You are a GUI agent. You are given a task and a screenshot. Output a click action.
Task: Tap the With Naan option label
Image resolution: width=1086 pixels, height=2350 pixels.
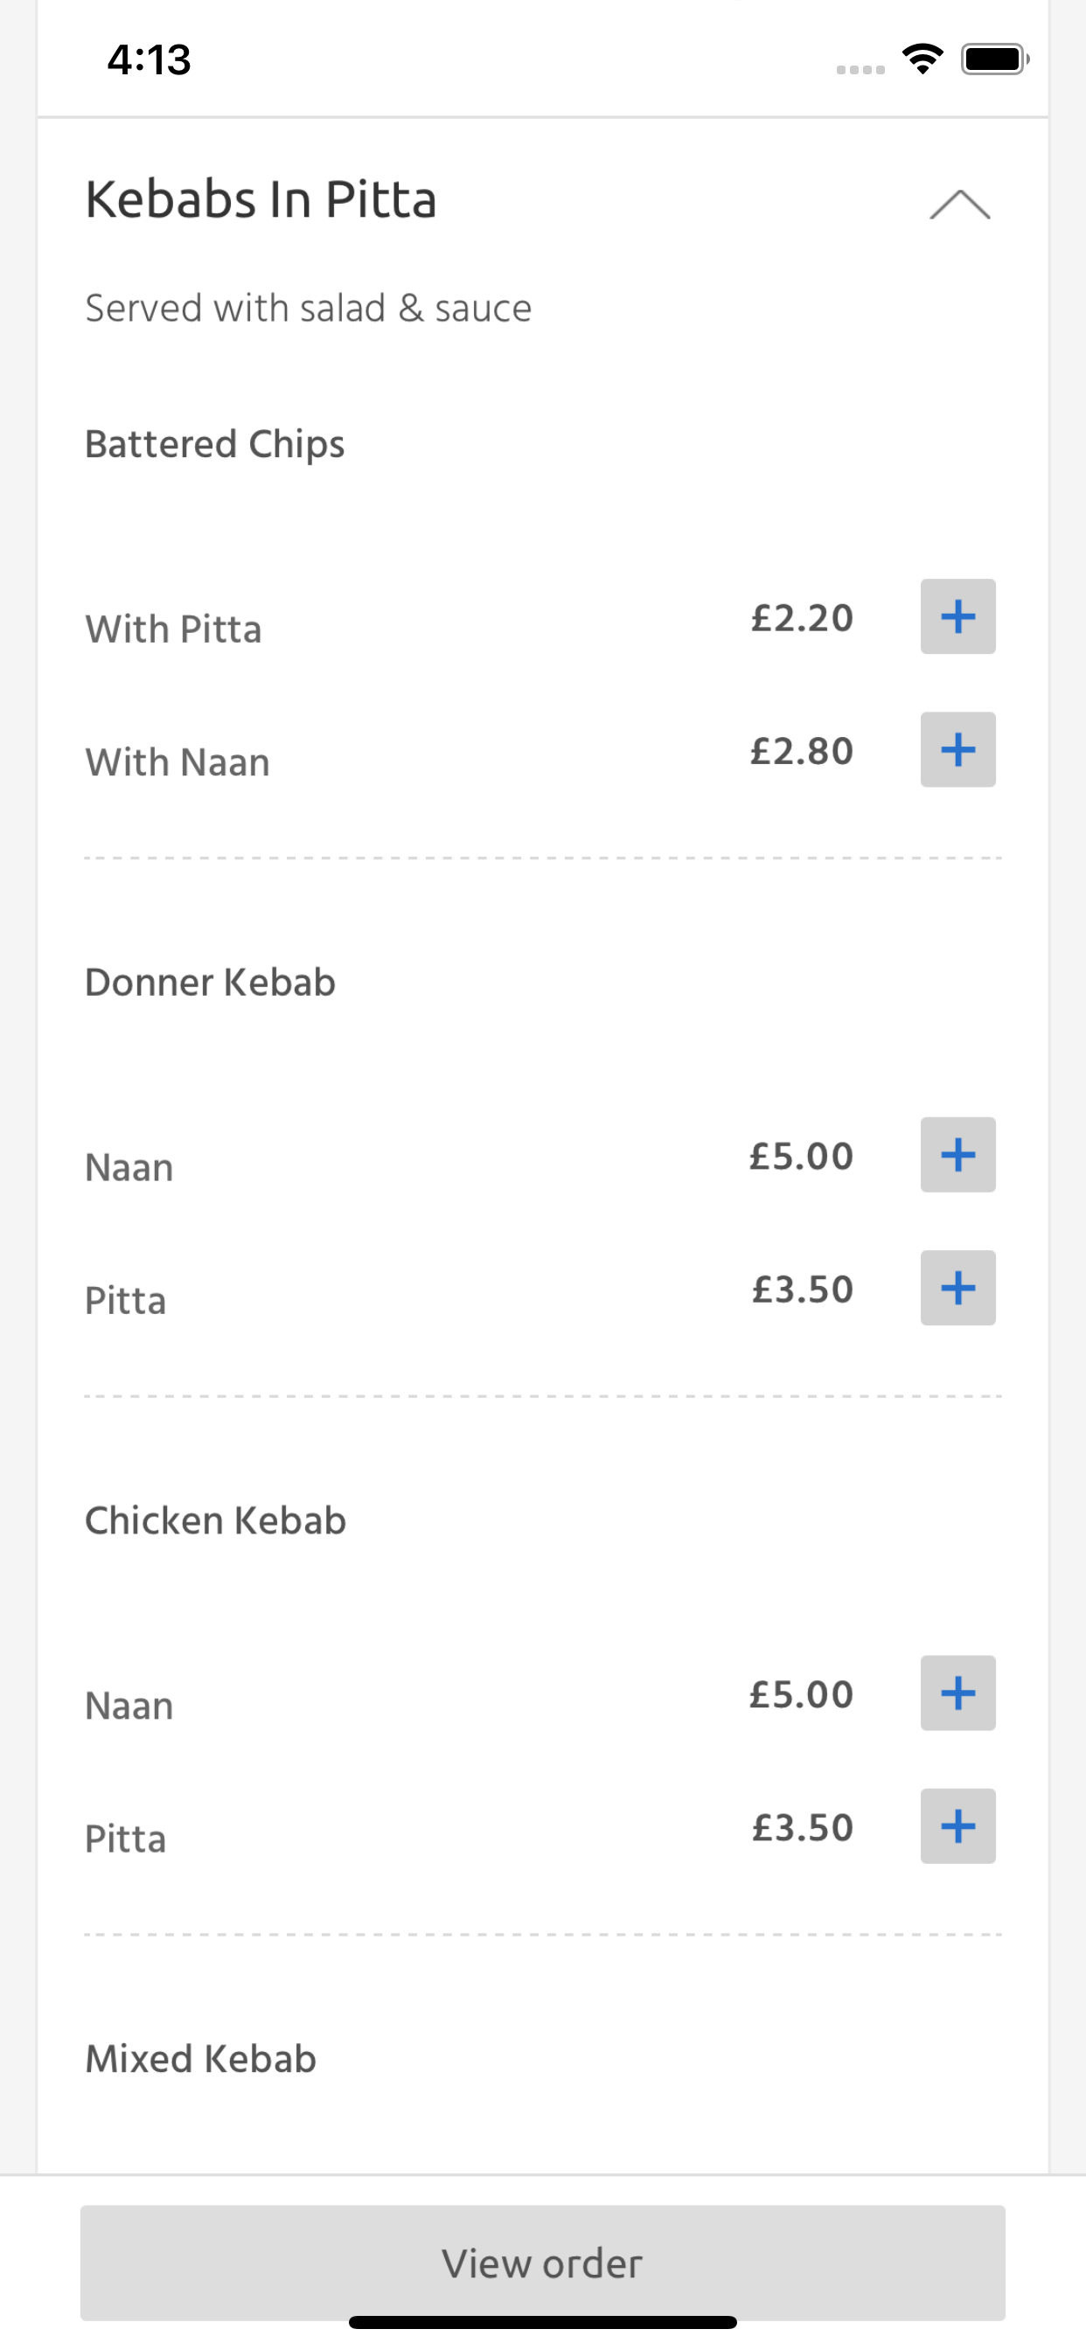click(x=177, y=762)
